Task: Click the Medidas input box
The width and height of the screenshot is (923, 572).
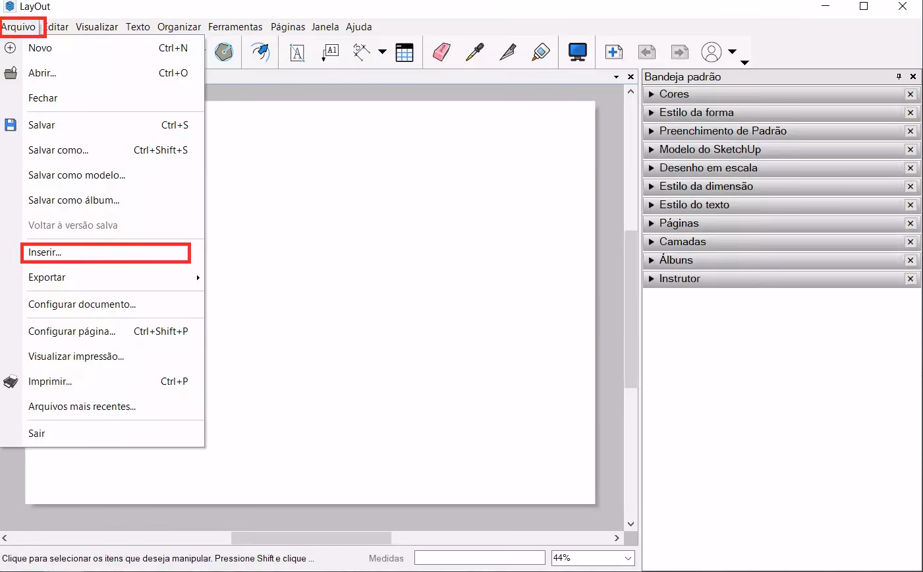Action: point(480,558)
